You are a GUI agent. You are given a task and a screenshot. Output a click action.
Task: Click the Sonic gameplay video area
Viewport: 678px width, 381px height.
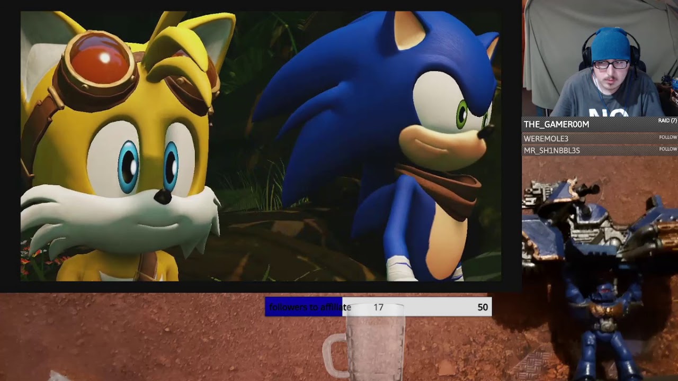(261, 146)
